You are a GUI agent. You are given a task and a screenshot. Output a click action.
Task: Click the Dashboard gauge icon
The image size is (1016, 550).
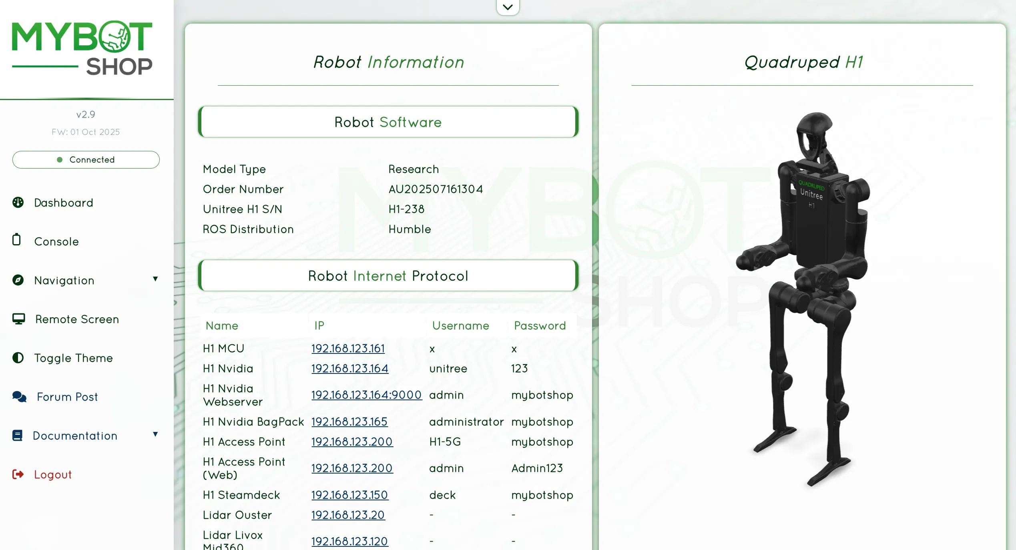(x=18, y=203)
